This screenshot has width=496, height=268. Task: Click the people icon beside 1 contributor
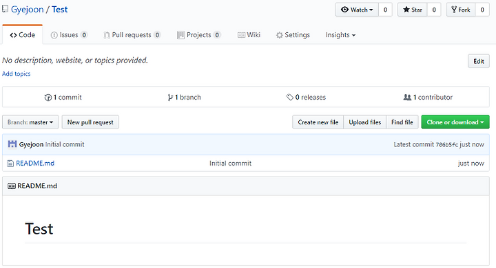coord(407,97)
